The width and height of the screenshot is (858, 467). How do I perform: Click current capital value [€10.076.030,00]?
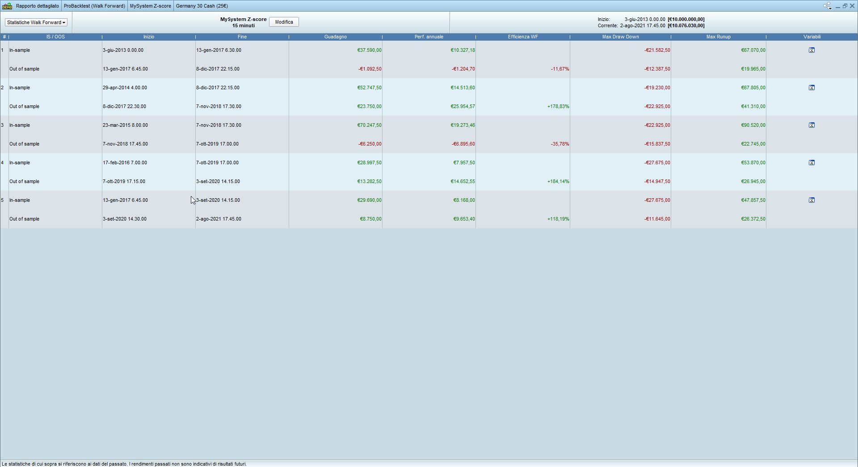(x=686, y=25)
